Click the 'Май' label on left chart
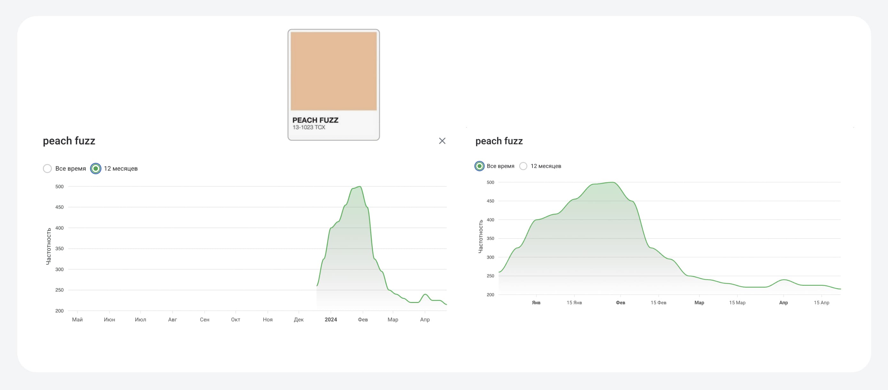Viewport: 888px width, 390px height. click(77, 320)
